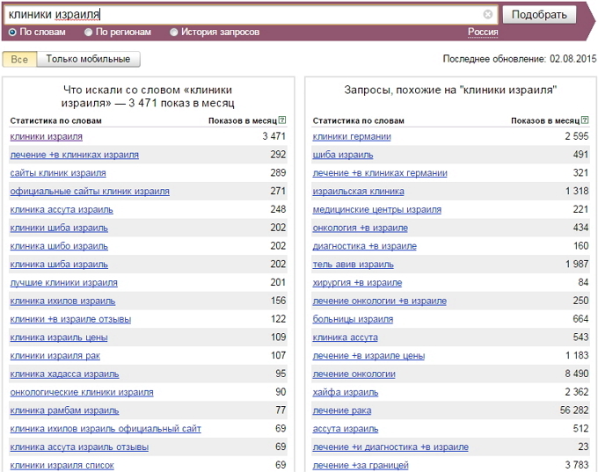Screen dimensions: 598x472
Task: Select the 'Последнее обновление: 02.08.2015' text
Action: [x=520, y=59]
